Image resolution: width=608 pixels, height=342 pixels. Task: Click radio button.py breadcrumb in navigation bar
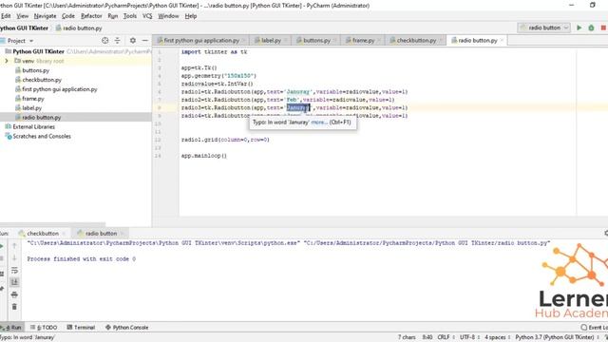79,28
